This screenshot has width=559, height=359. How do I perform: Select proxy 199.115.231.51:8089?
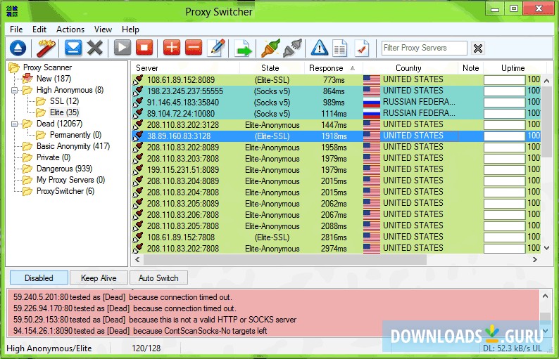coord(337,170)
